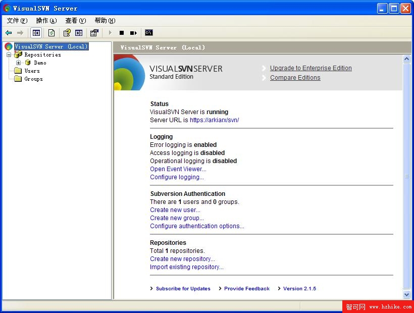Click Open Event Viewer link

click(x=178, y=169)
